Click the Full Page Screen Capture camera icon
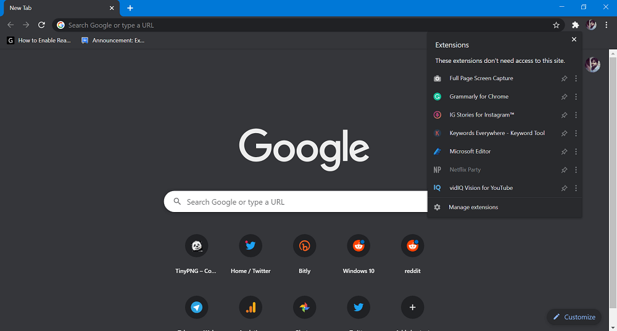The height and width of the screenshot is (331, 617). pyautogui.click(x=437, y=78)
